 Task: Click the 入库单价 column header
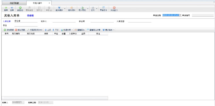[x=73, y=34]
